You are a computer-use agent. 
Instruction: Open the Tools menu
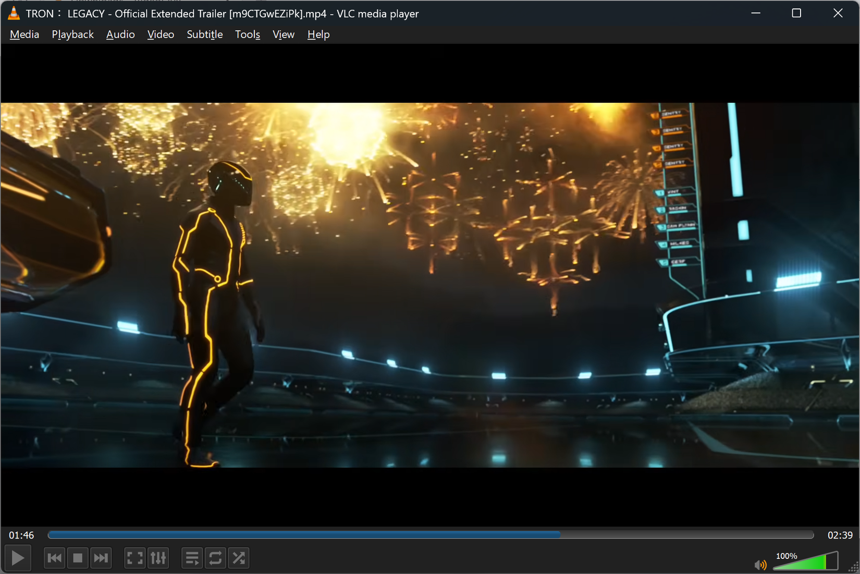click(247, 34)
